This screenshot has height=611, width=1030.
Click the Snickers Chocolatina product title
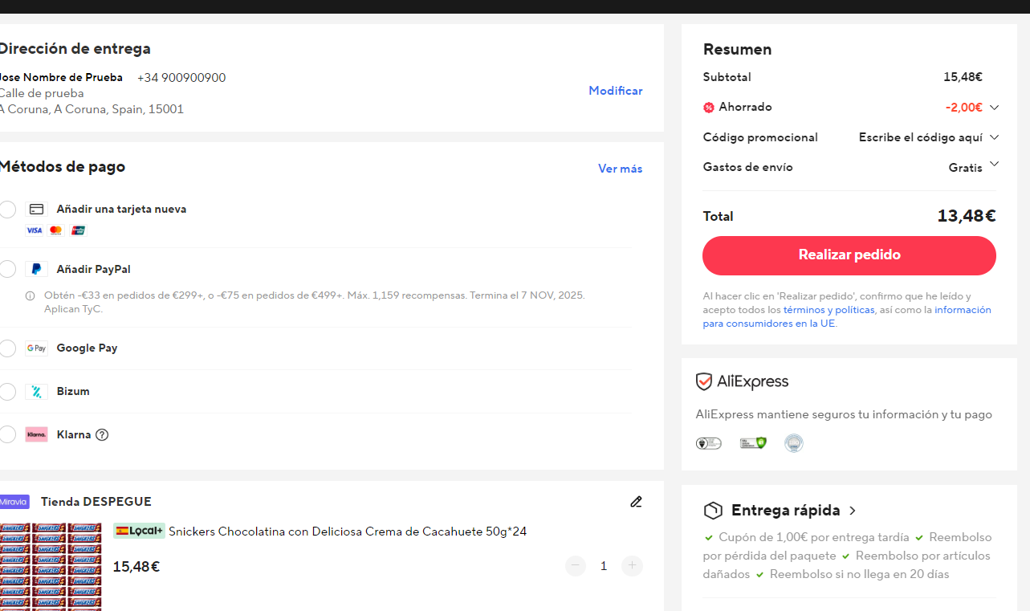tap(348, 532)
